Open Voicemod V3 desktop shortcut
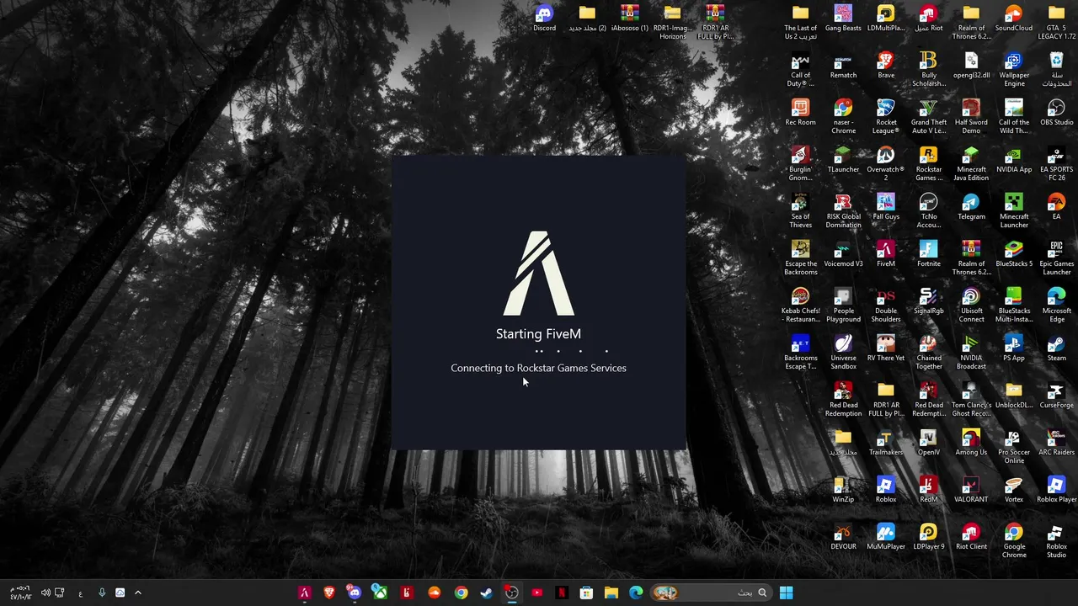 coord(843,254)
